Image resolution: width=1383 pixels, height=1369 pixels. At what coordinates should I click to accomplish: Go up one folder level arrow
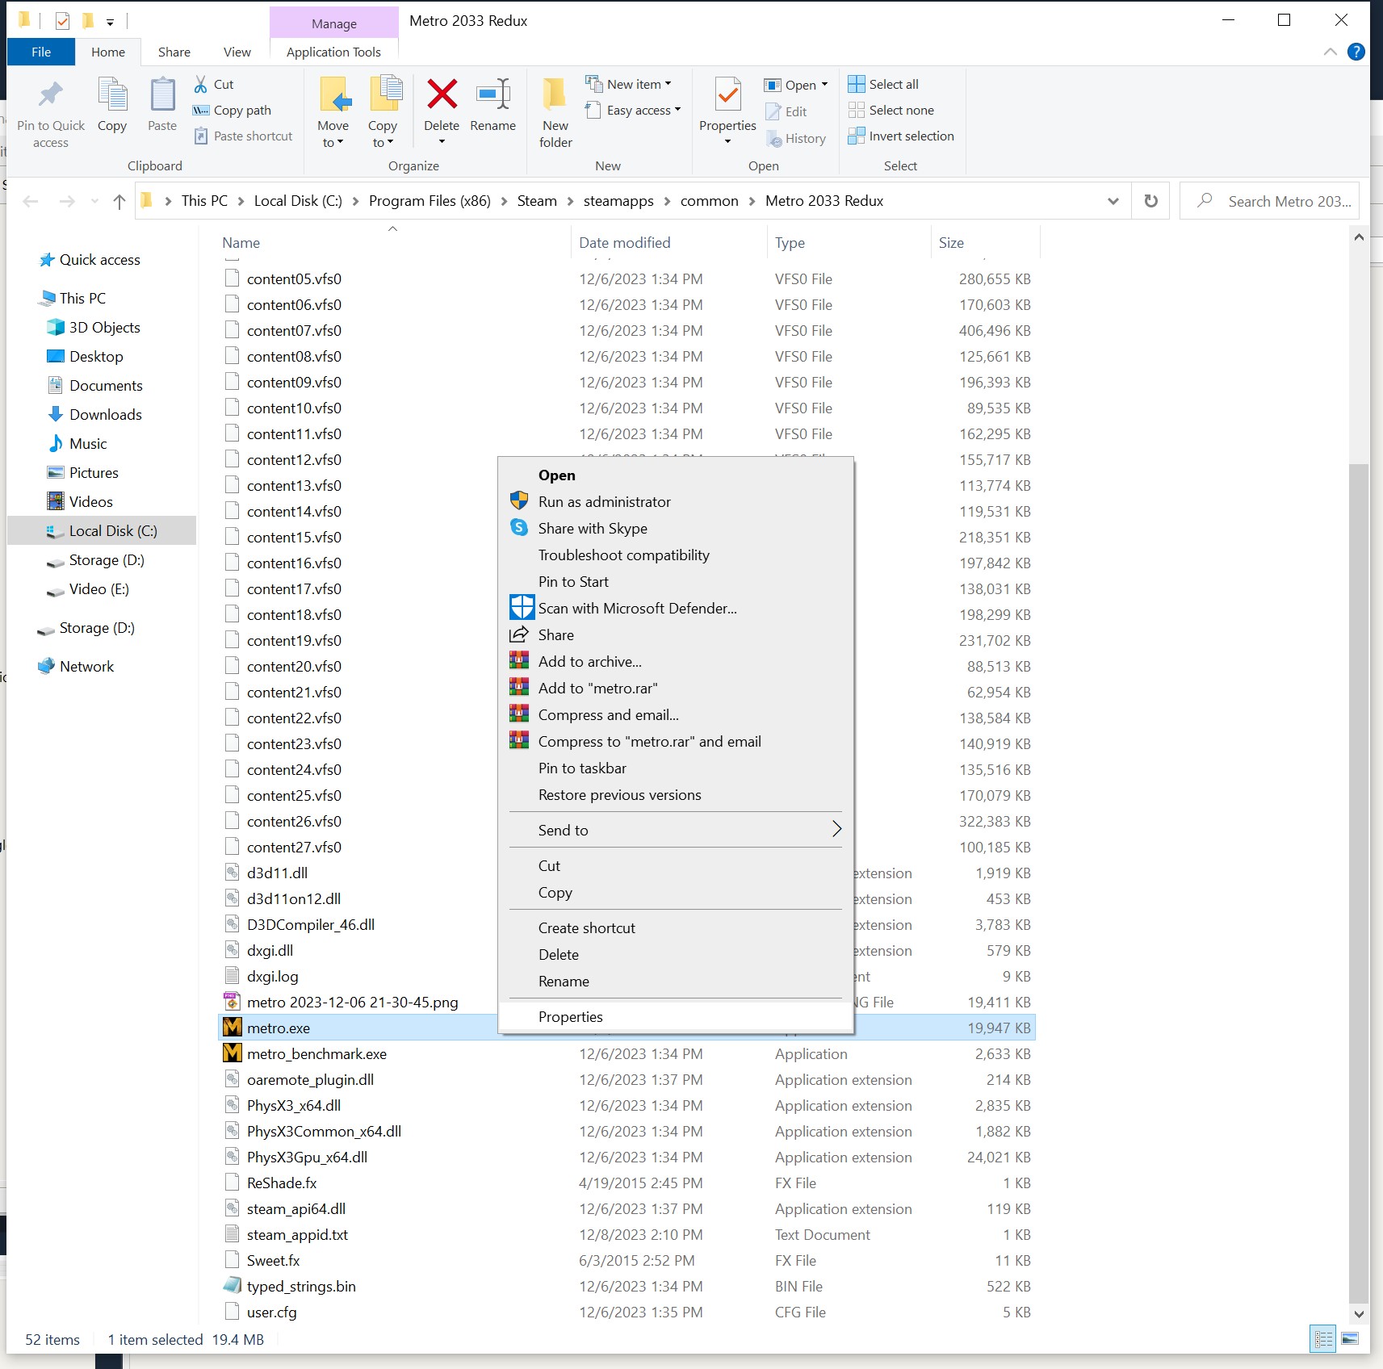pos(119,201)
